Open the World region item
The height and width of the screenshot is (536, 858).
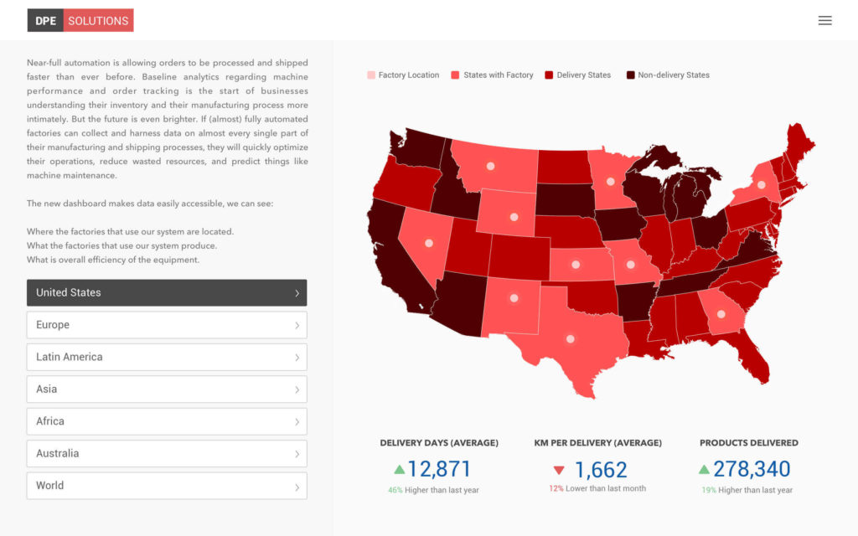[x=167, y=486]
